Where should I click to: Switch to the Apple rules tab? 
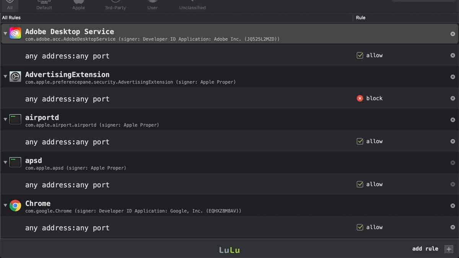pos(78,5)
